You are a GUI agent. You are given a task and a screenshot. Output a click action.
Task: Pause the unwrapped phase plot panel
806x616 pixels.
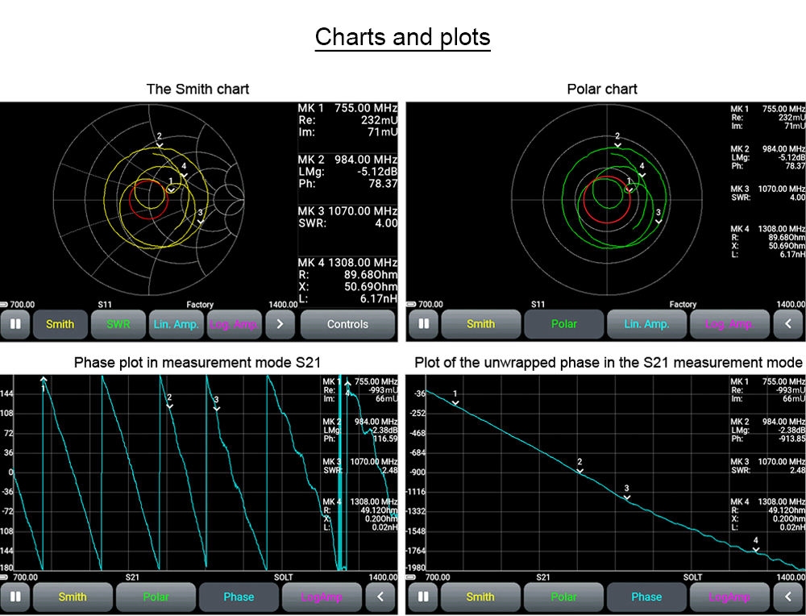(x=423, y=597)
